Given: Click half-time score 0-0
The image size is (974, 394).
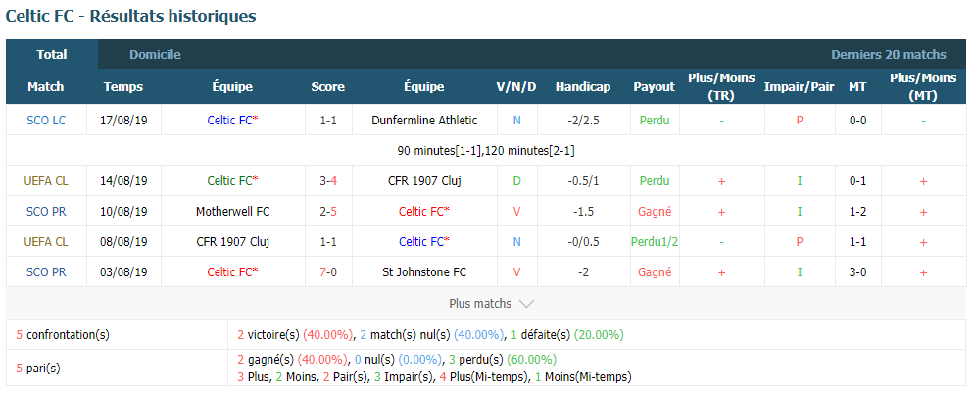Looking at the screenshot, I should [x=857, y=120].
